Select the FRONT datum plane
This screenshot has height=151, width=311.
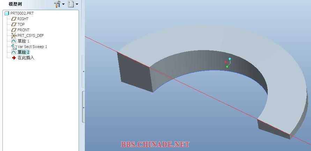pos(23,30)
